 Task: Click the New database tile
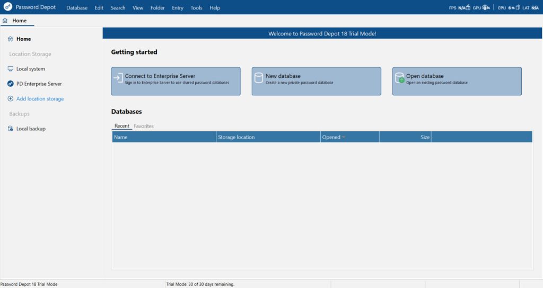click(316, 81)
